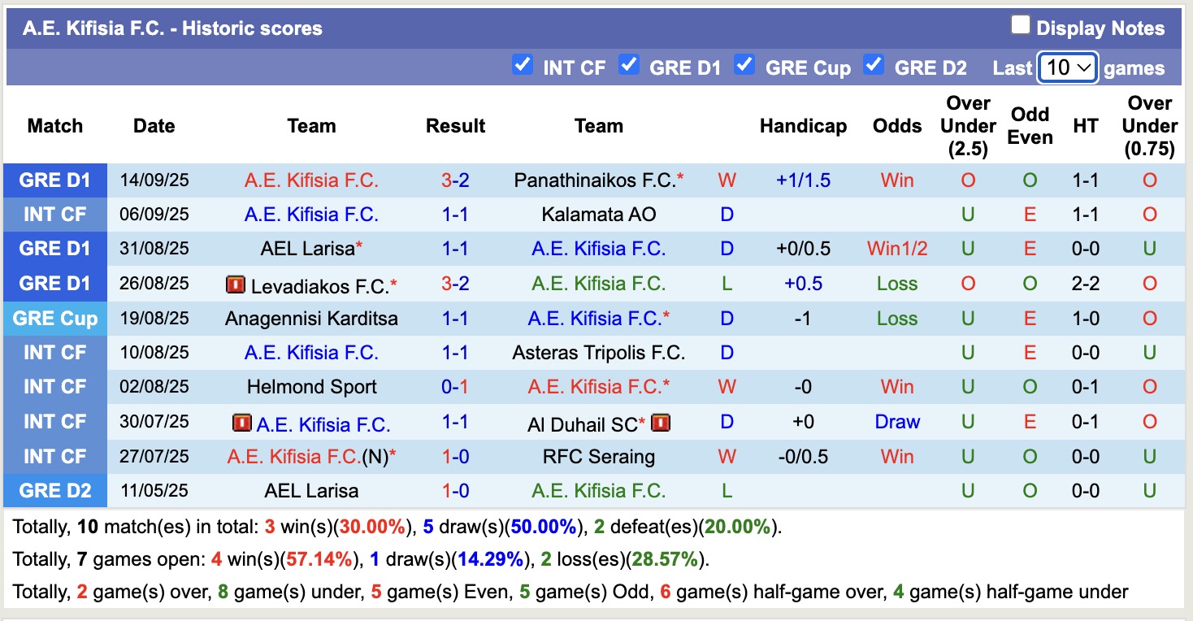Open the Last games count dropdown
Image resolution: width=1193 pixels, height=621 pixels.
point(1067,67)
